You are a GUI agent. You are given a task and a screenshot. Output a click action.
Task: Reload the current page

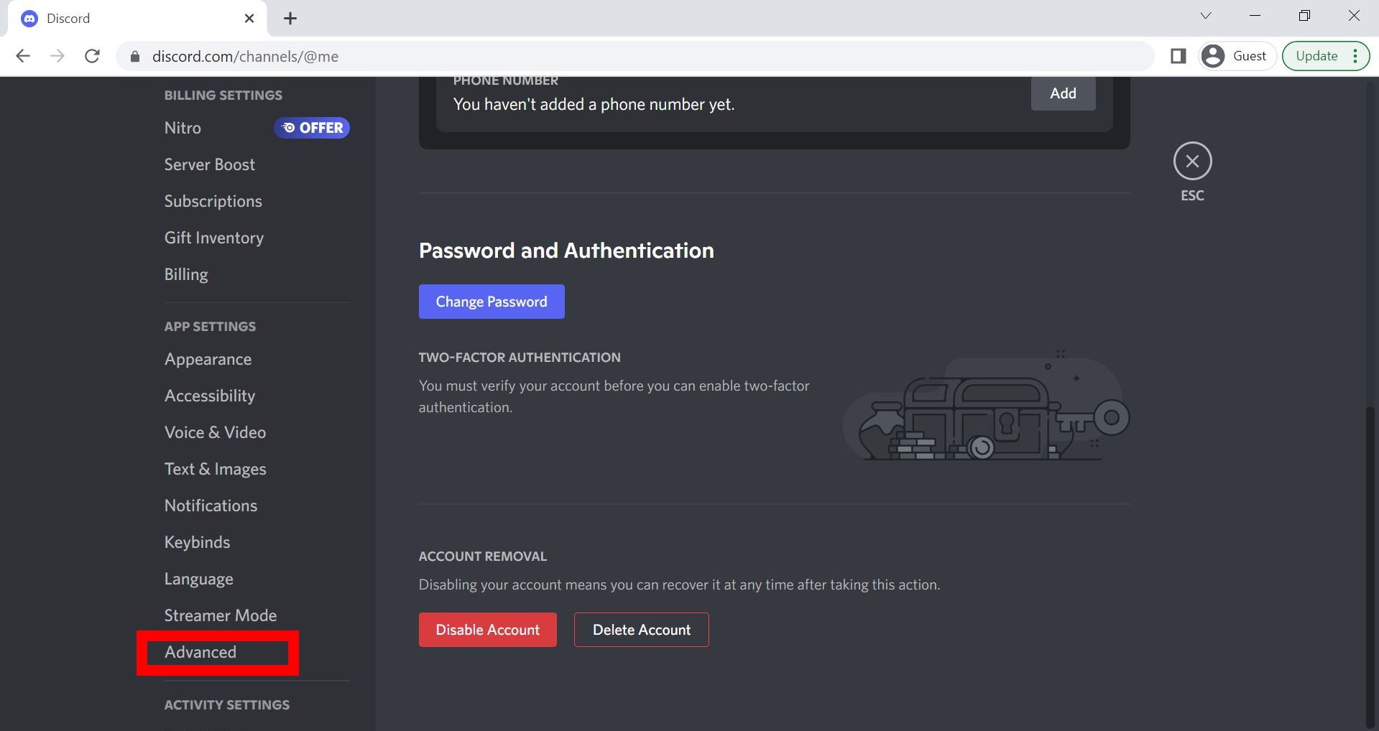(92, 55)
